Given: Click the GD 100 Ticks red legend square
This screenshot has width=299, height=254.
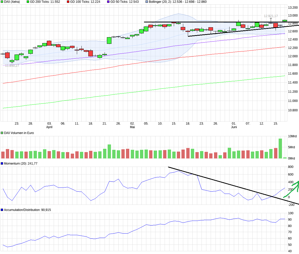Looking at the screenshot, I should (68, 2).
